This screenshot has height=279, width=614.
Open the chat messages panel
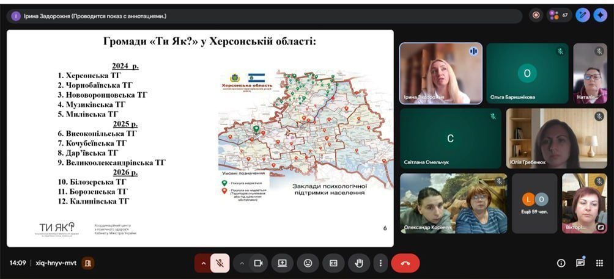(580, 263)
